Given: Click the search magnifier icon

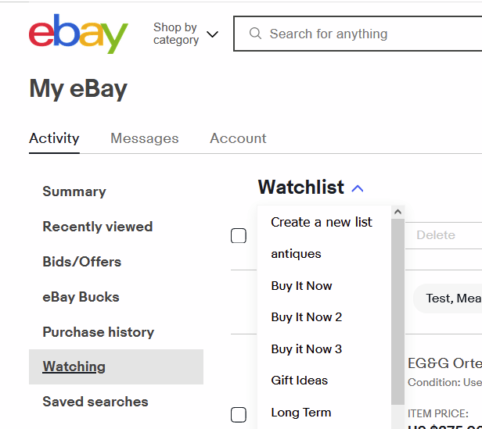Looking at the screenshot, I should pos(255,34).
